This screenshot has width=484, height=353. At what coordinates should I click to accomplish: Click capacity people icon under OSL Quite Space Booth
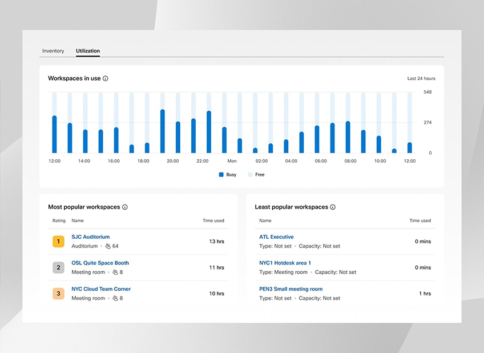(115, 272)
